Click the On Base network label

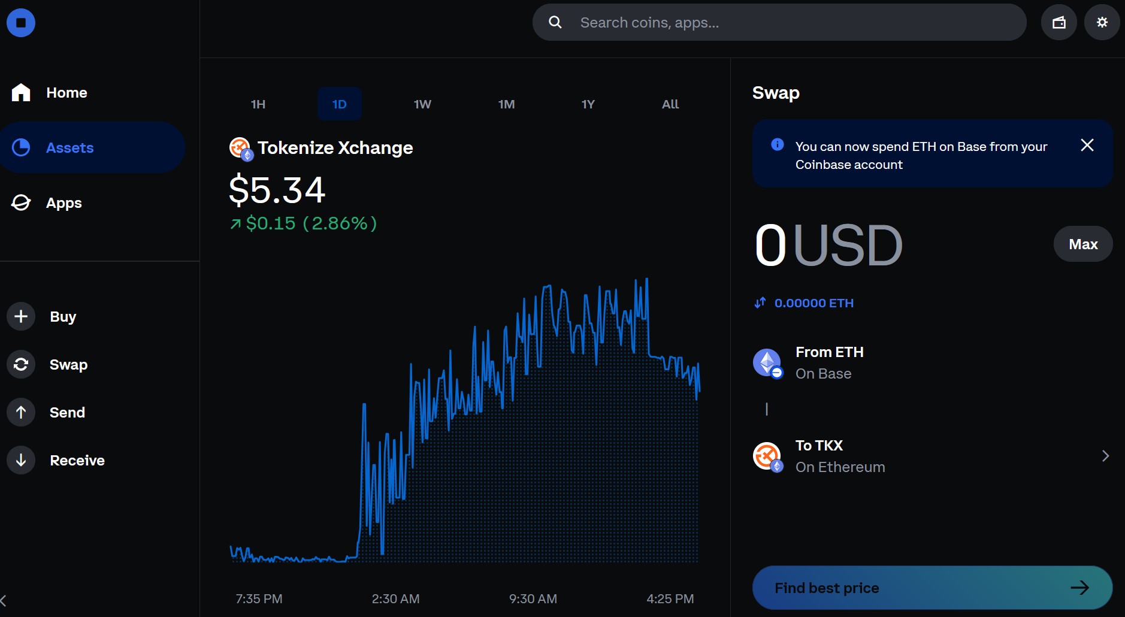(823, 374)
